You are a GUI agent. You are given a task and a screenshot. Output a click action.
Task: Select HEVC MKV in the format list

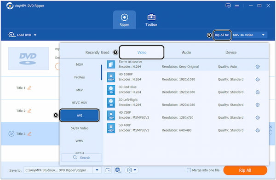point(80,103)
